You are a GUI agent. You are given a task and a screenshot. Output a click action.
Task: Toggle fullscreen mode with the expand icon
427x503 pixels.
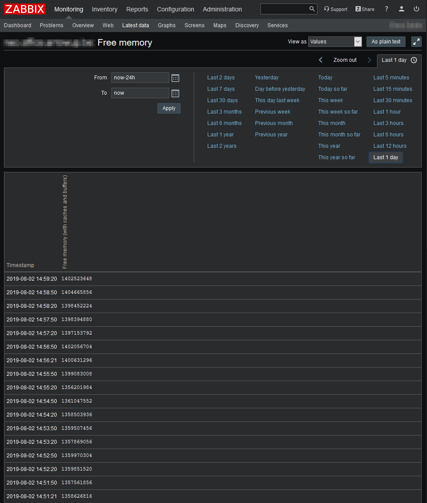[416, 42]
